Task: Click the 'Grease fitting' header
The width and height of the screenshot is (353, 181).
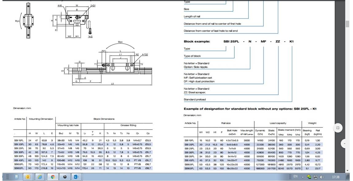Action: coord(128,125)
